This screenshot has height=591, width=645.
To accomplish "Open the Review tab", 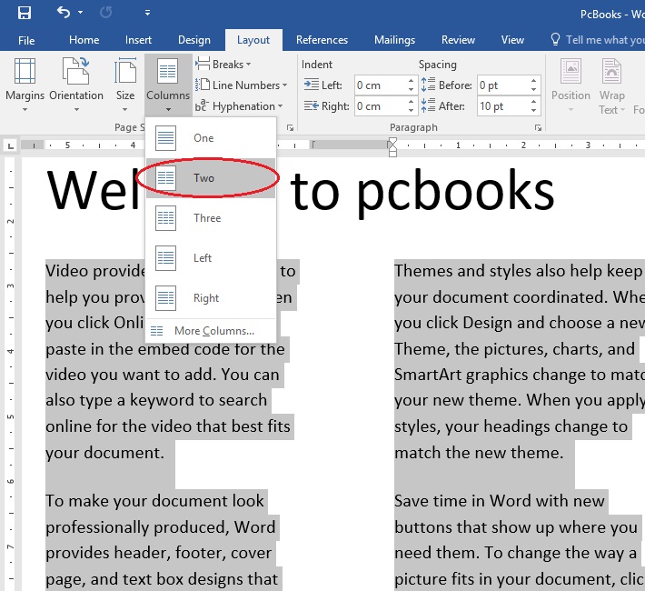I will (x=458, y=40).
